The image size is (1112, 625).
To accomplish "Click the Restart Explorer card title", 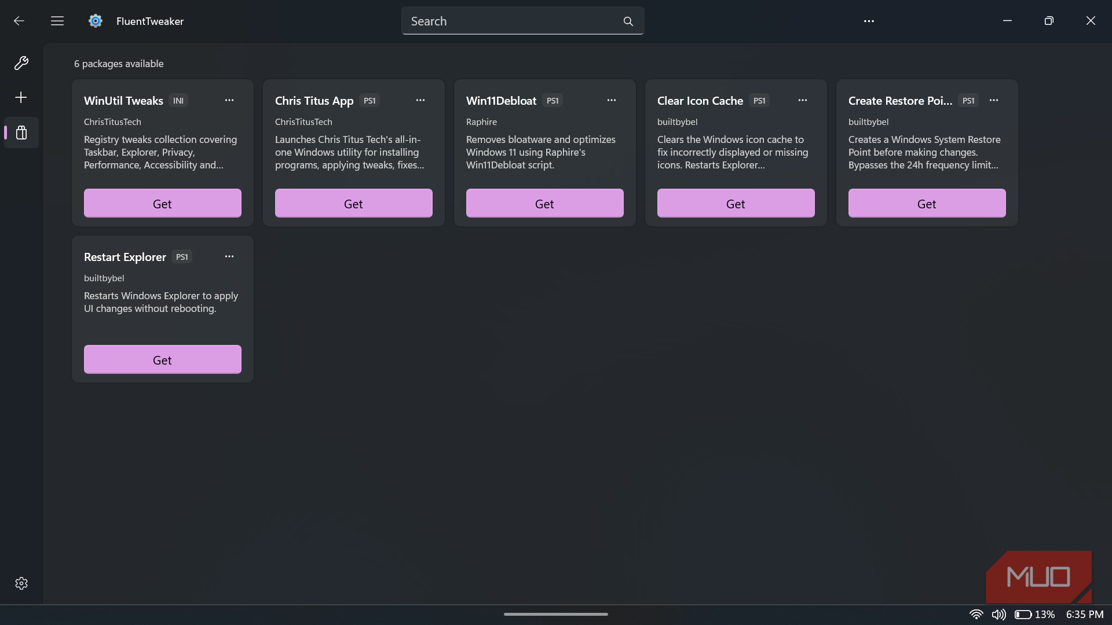I will pyautogui.click(x=125, y=257).
